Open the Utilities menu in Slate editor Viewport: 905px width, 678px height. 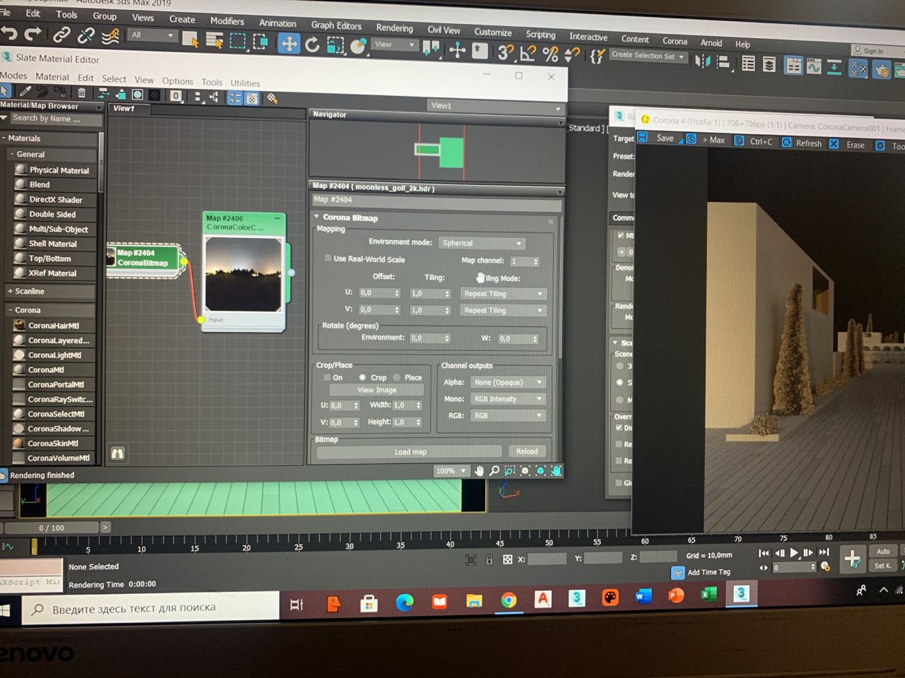coord(245,83)
